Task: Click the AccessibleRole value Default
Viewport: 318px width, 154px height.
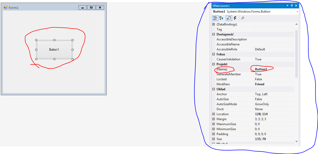Action: point(260,49)
